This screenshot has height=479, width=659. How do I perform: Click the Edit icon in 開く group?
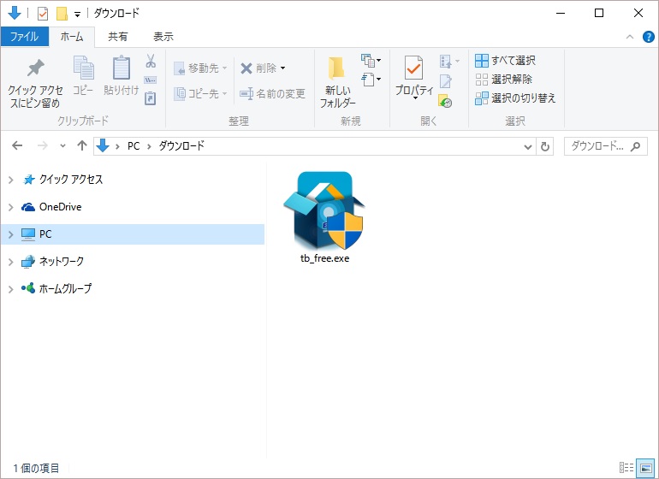pos(446,80)
